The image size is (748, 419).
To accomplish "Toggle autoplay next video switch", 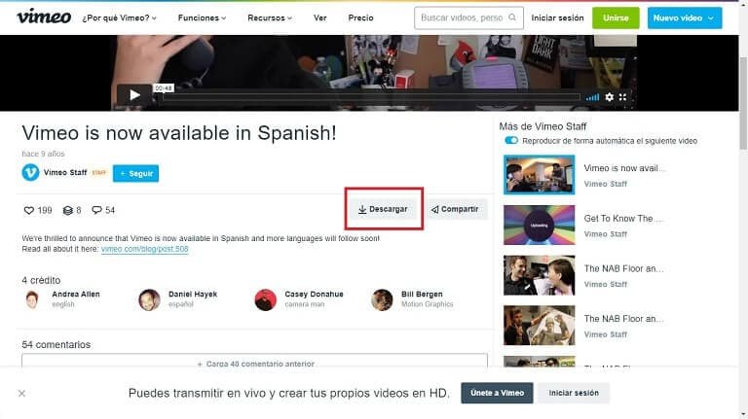I will pyautogui.click(x=510, y=141).
